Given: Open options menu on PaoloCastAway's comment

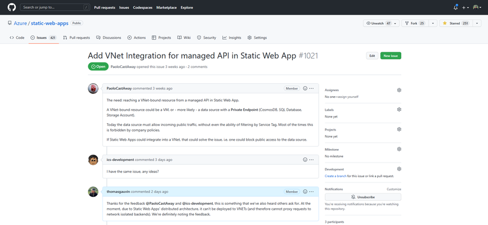Looking at the screenshot, I should point(311,88).
